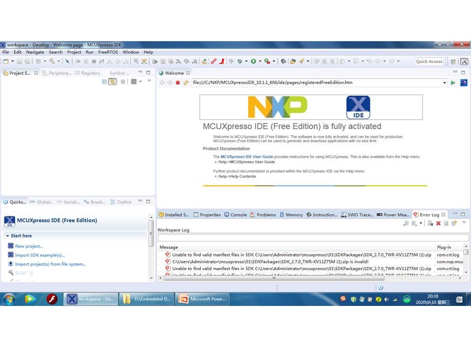Open the Debug dropdown arrow
Screen dimensions: 471x353
(x=246, y=61)
